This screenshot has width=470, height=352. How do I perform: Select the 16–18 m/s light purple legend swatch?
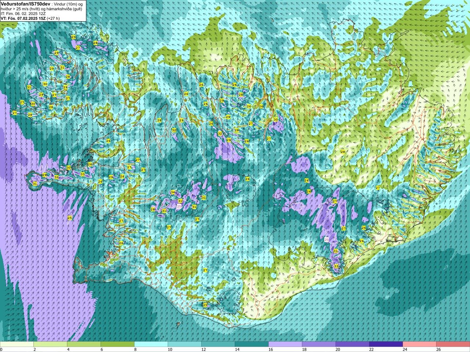285,344
